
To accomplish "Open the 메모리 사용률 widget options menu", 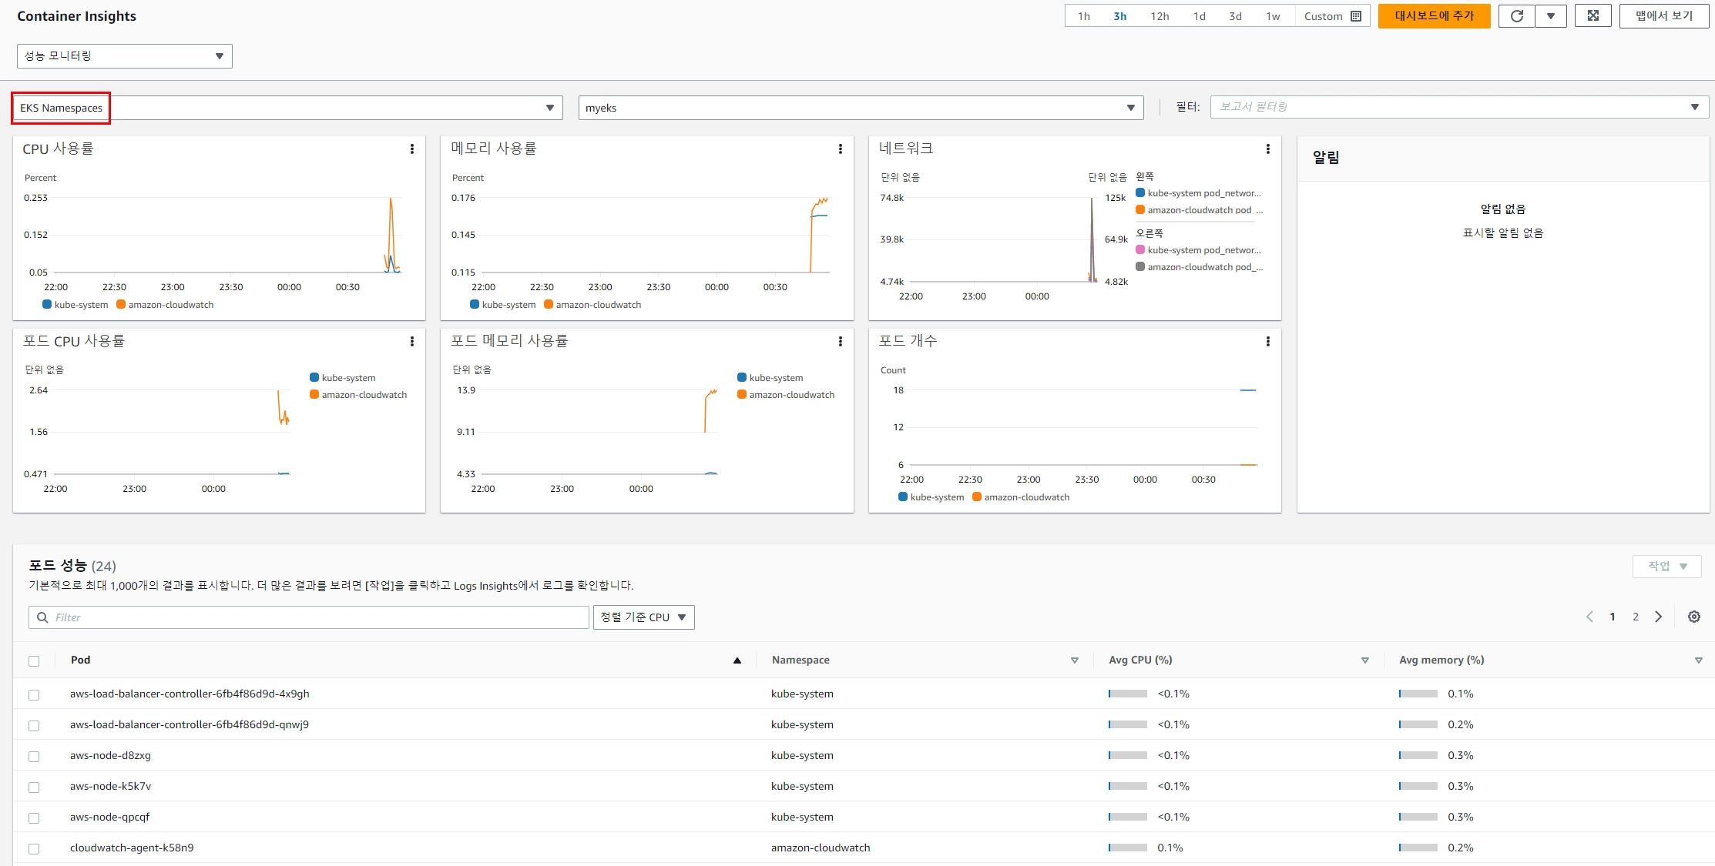I will (840, 149).
